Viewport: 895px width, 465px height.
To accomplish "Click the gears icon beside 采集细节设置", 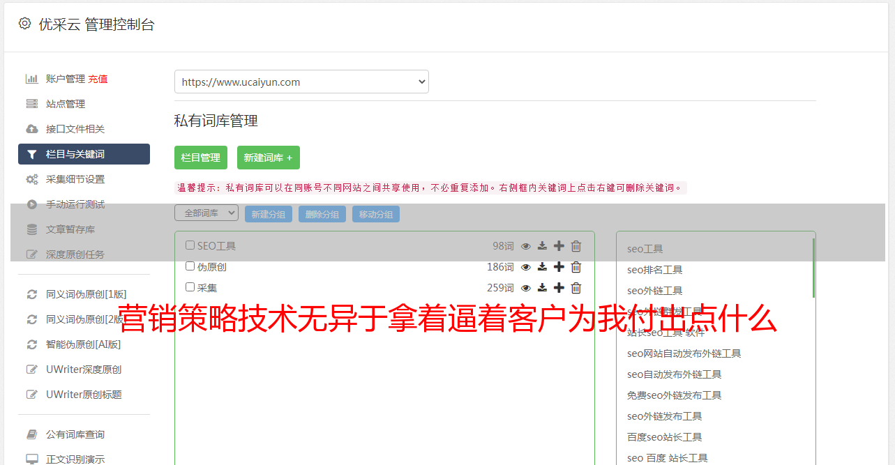I will (32, 179).
